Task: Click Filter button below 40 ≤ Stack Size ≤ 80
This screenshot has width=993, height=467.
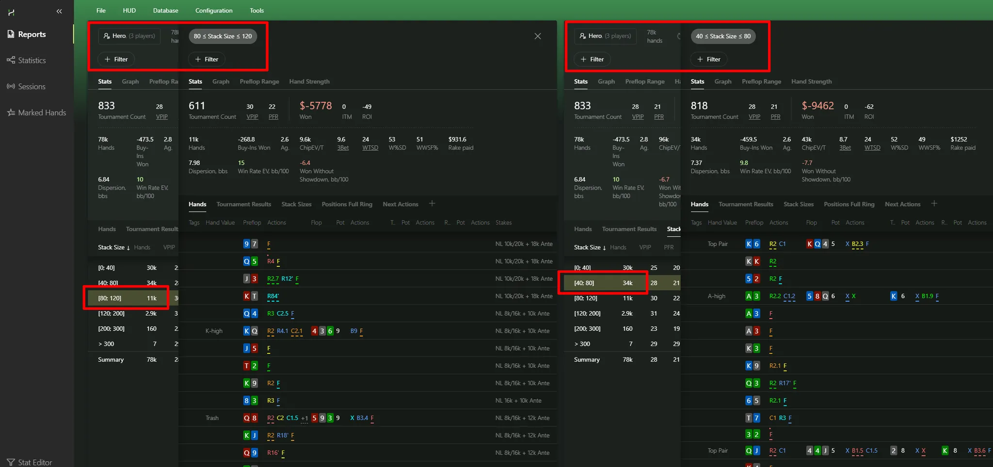Action: [708, 59]
